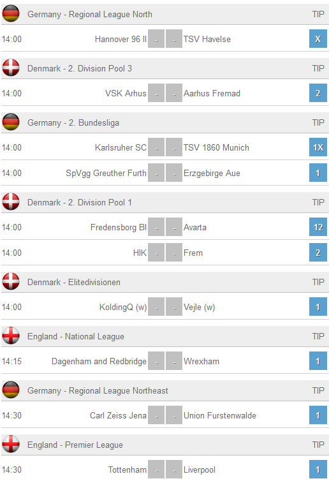
Task: Click the England flag beside National League
Action: [x=11, y=336]
